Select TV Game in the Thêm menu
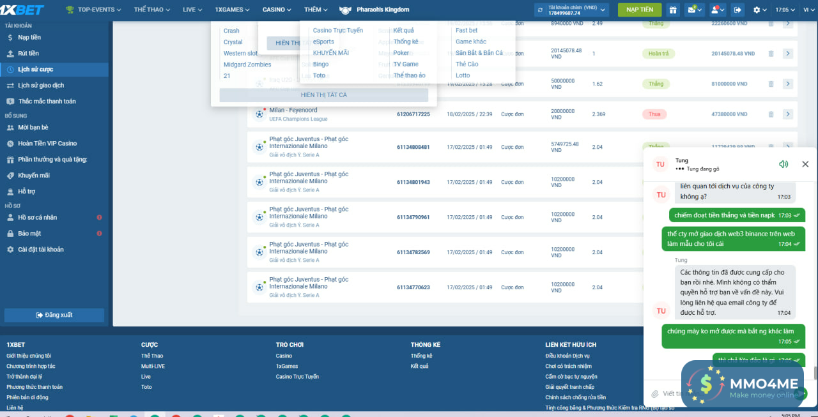818x417 pixels. pyautogui.click(x=406, y=64)
